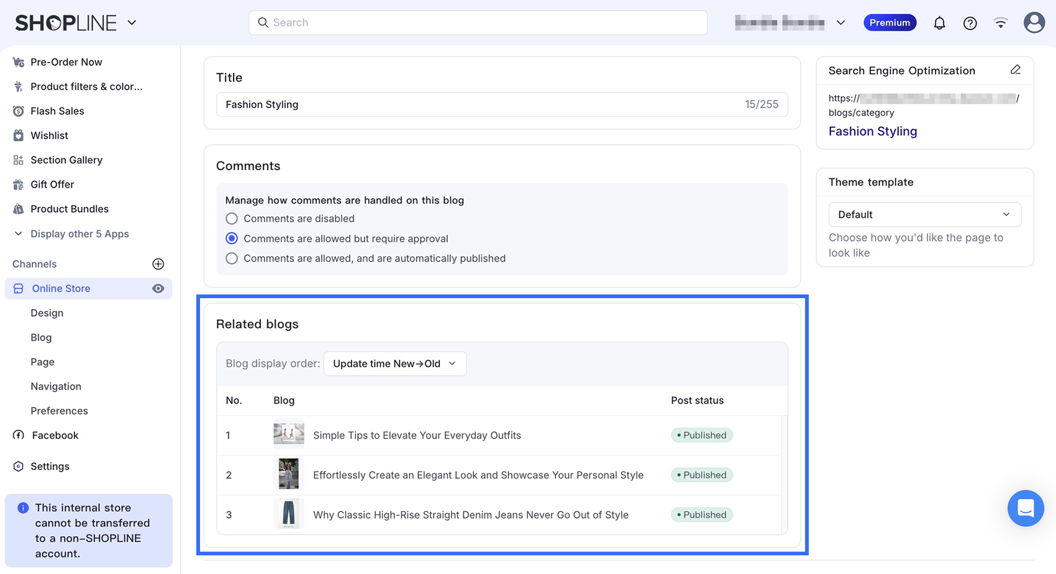Open the notifications bell icon
This screenshot has width=1056, height=574.
(939, 23)
